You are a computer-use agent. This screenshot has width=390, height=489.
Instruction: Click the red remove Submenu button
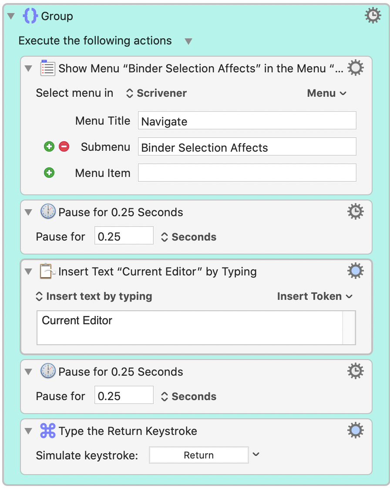pyautogui.click(x=64, y=146)
